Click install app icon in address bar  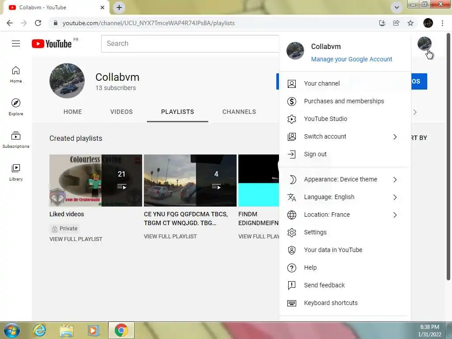[x=382, y=23]
